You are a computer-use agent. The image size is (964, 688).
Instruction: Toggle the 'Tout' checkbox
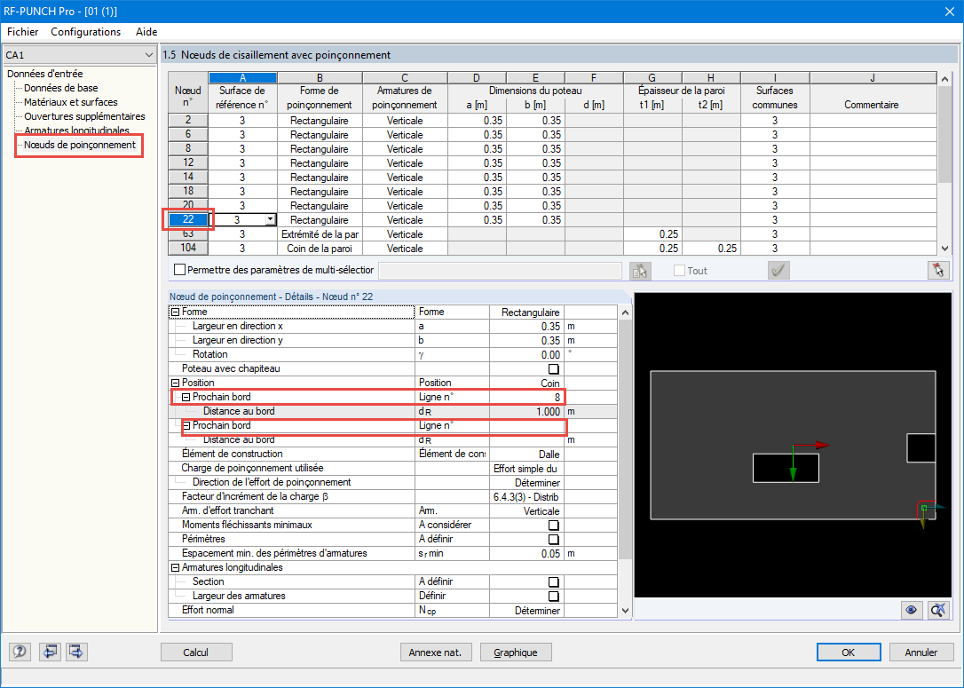679,271
